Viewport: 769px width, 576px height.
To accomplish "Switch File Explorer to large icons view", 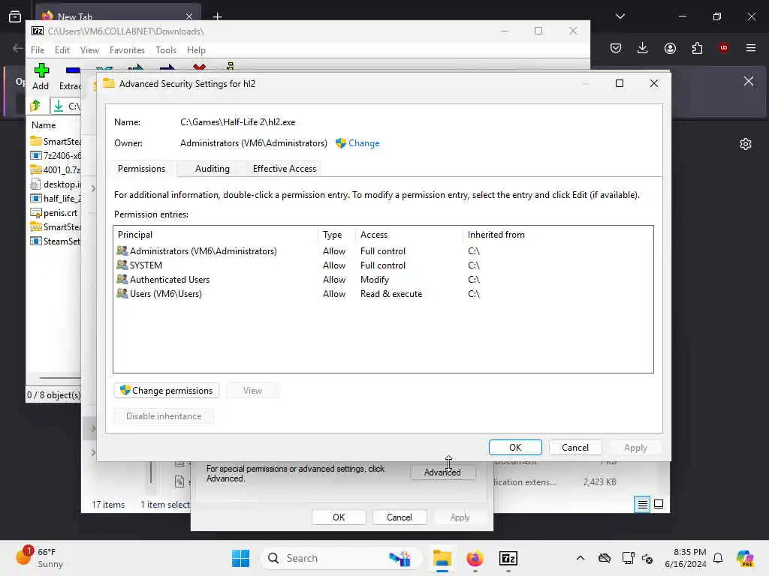I will coord(659,504).
